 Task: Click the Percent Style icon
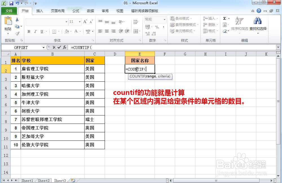pos(157,27)
